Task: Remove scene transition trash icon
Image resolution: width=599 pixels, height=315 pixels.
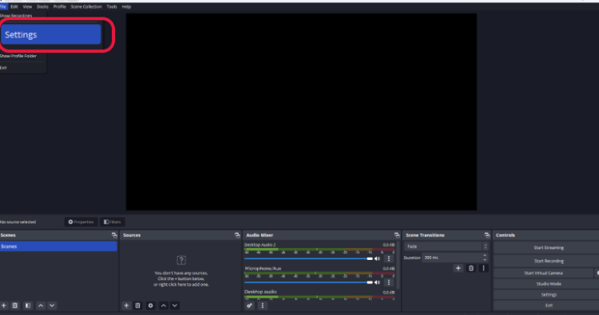Action: [471, 268]
